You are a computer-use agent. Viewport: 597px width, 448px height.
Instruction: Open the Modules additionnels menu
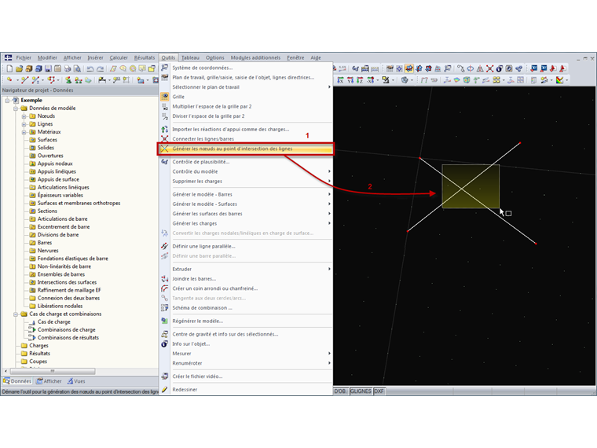click(255, 57)
